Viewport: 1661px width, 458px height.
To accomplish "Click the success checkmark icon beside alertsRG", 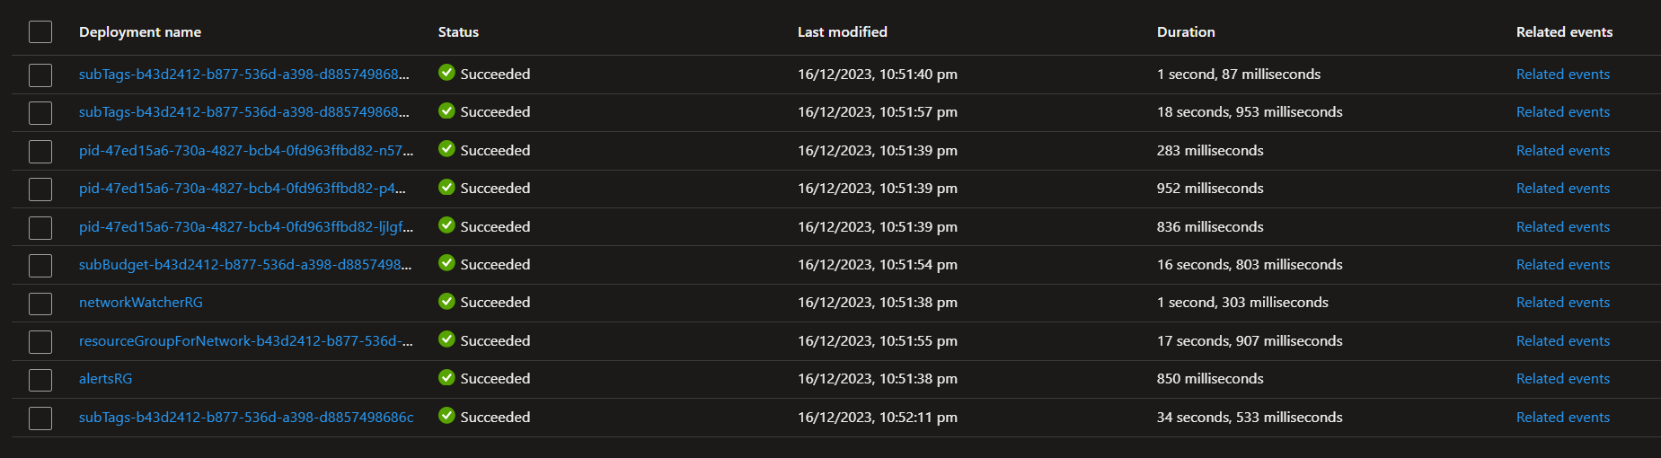I will (x=446, y=378).
